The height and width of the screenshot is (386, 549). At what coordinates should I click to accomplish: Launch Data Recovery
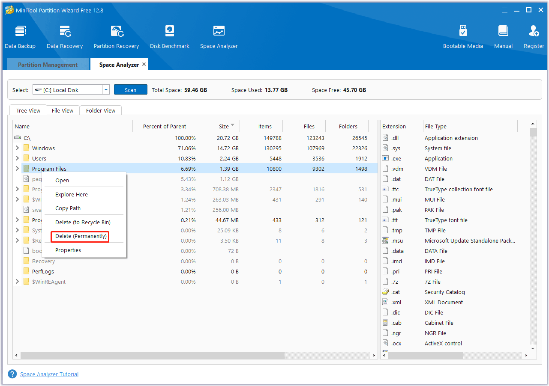coord(64,36)
